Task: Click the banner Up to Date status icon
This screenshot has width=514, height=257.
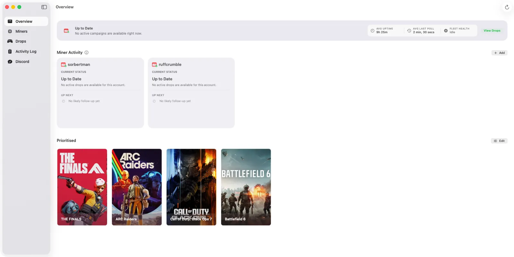Action: click(66, 31)
